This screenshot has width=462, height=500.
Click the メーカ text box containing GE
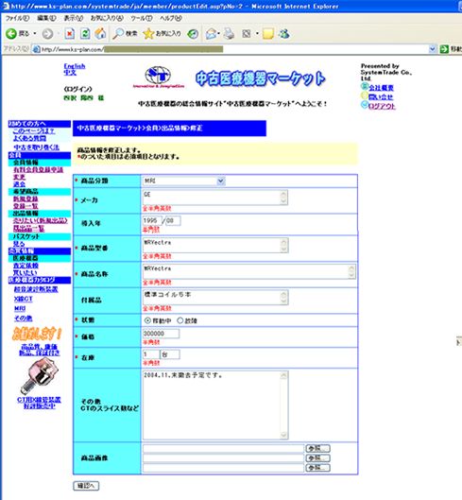215,198
